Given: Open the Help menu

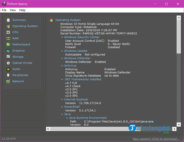Looking at the screenshot, I should pos(22,10).
